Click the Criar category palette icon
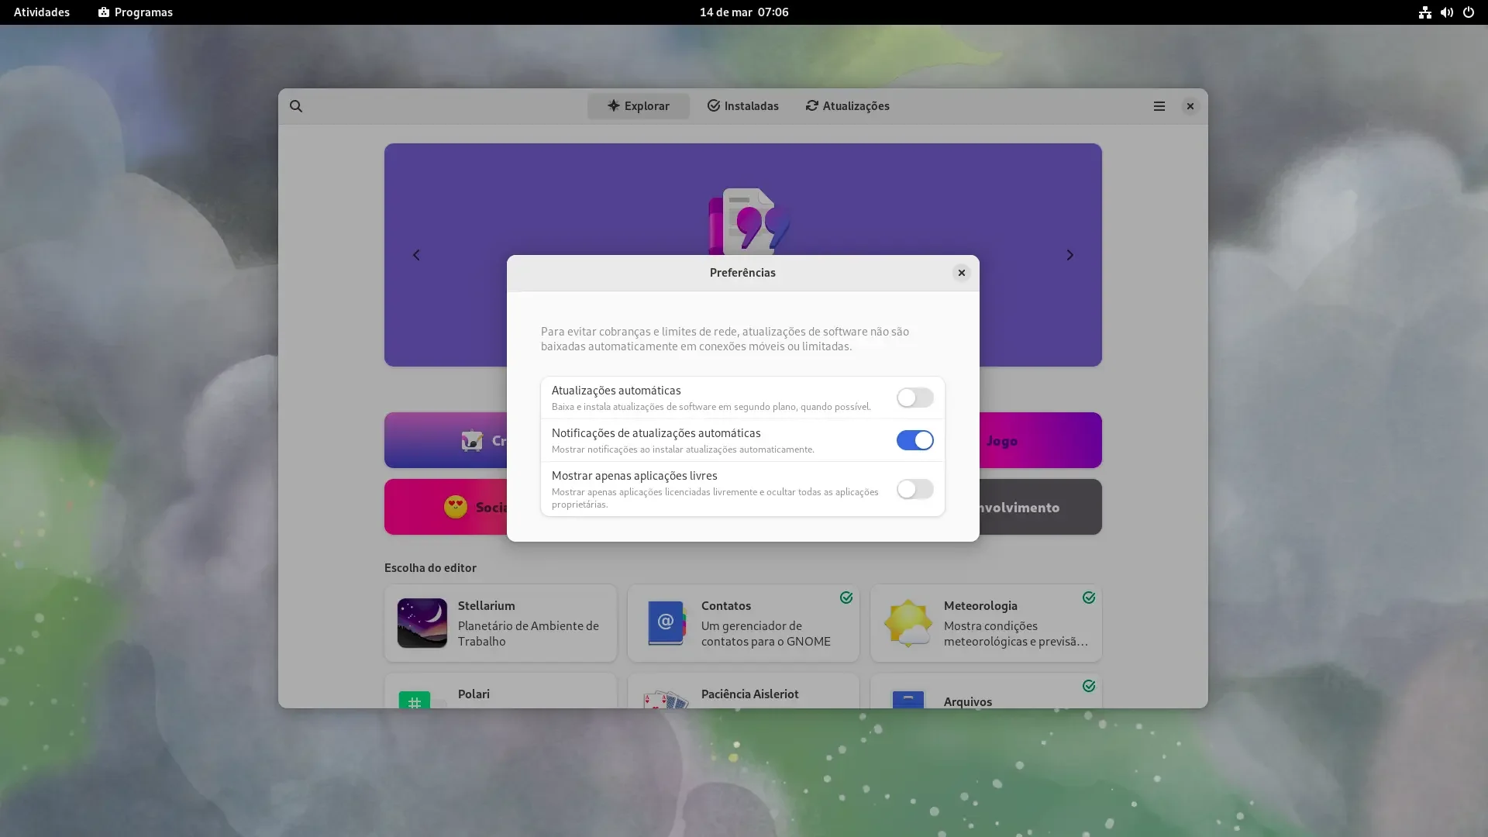The height and width of the screenshot is (837, 1488). point(472,440)
